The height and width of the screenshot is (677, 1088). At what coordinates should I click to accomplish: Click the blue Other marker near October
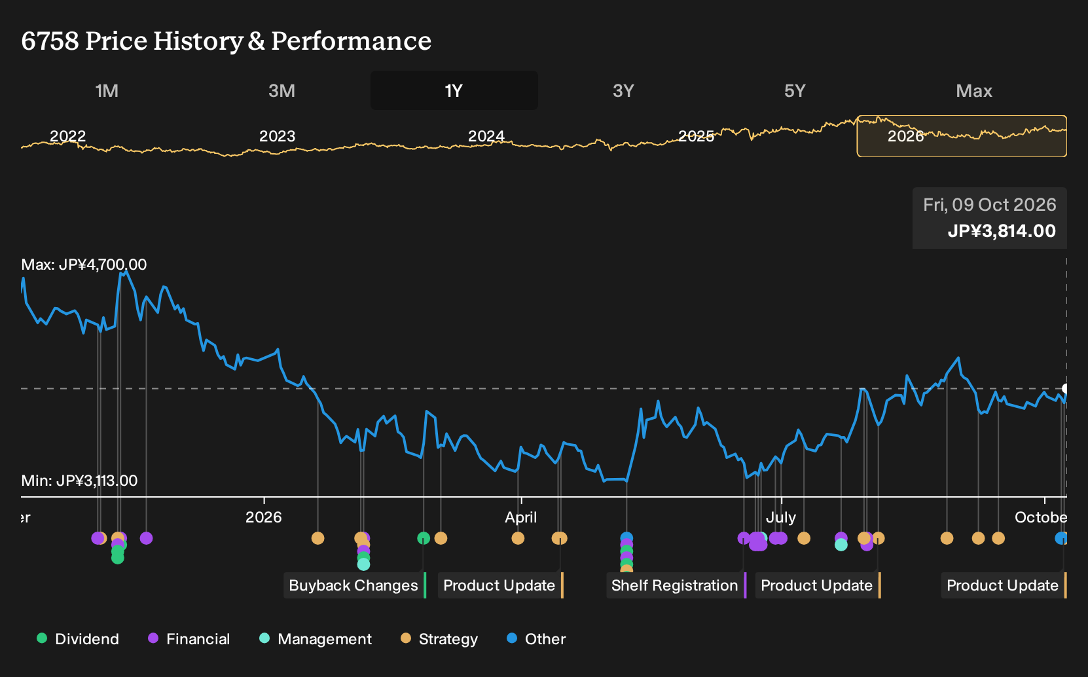click(1061, 538)
